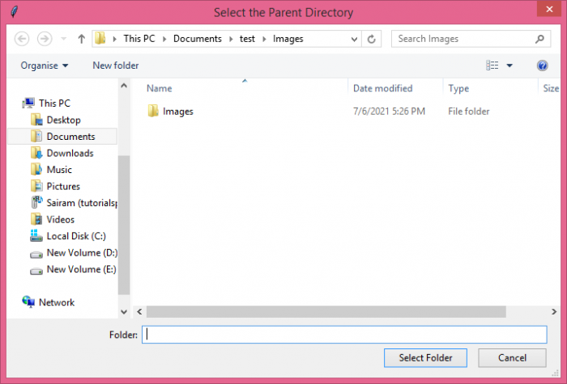This screenshot has height=384, width=567.
Task: Expand arrow before This PC breadcrumb
Action: [x=115, y=39]
